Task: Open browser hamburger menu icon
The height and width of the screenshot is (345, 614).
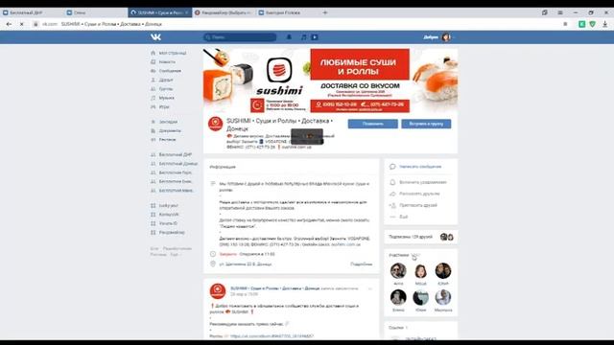Action: 560,12
